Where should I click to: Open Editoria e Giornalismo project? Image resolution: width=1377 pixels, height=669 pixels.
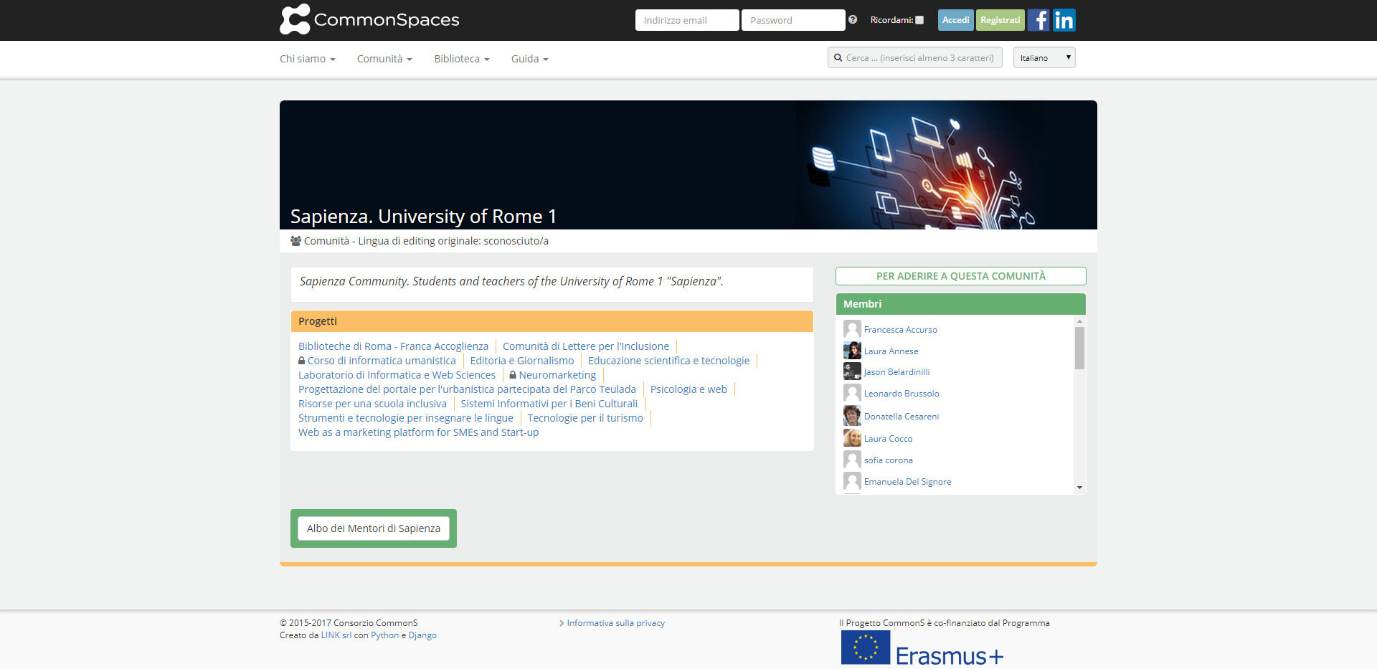click(x=522, y=361)
